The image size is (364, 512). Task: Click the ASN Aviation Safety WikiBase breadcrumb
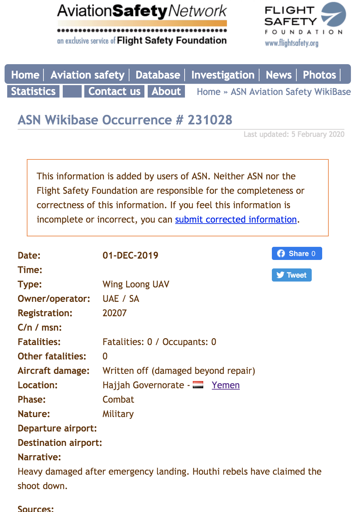tap(290, 92)
